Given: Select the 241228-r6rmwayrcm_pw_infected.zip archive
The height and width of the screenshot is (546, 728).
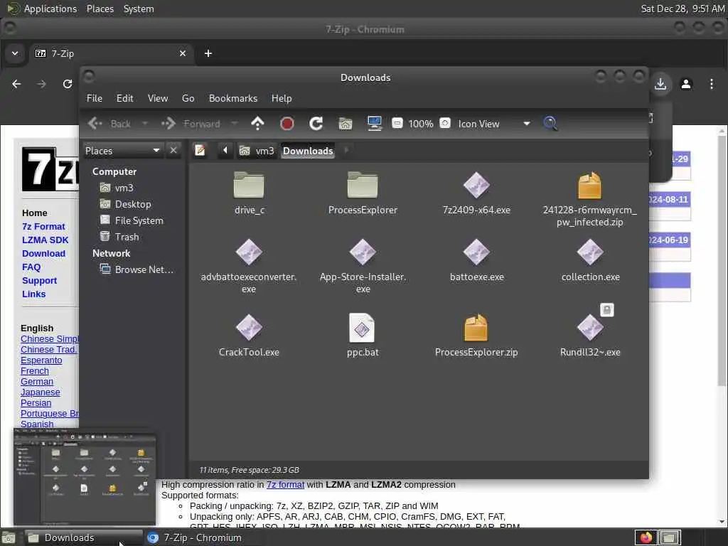Looking at the screenshot, I should coord(589,199).
